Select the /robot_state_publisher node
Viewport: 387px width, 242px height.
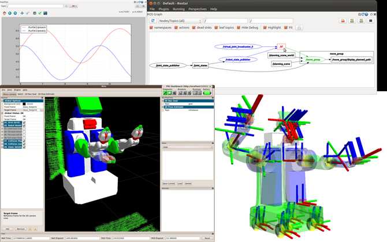[x=238, y=59]
